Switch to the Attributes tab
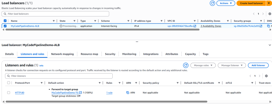 point(172,54)
